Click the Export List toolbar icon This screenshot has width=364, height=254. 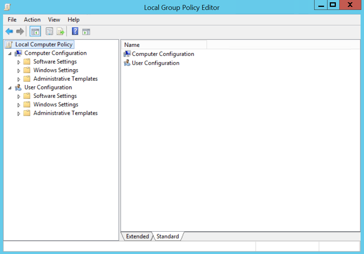[x=60, y=31]
